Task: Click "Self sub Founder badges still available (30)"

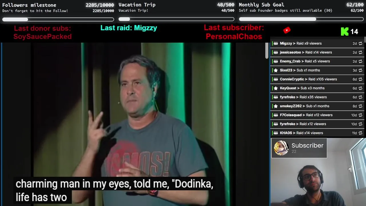Action: 285,11
